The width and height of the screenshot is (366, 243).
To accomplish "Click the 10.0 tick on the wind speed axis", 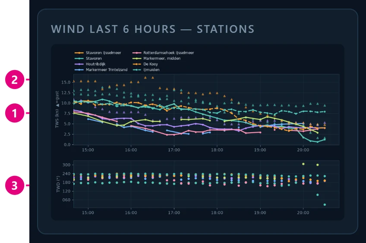I will coord(66,103).
